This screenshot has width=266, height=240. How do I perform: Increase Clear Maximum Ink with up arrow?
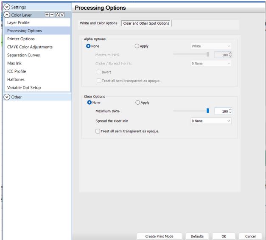[x=230, y=110]
